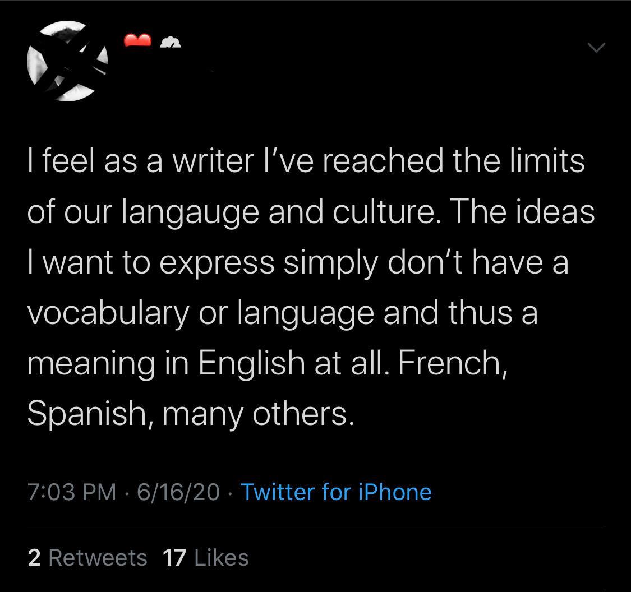Click the red heart emoji in display name
This screenshot has height=592, width=631.
click(137, 40)
